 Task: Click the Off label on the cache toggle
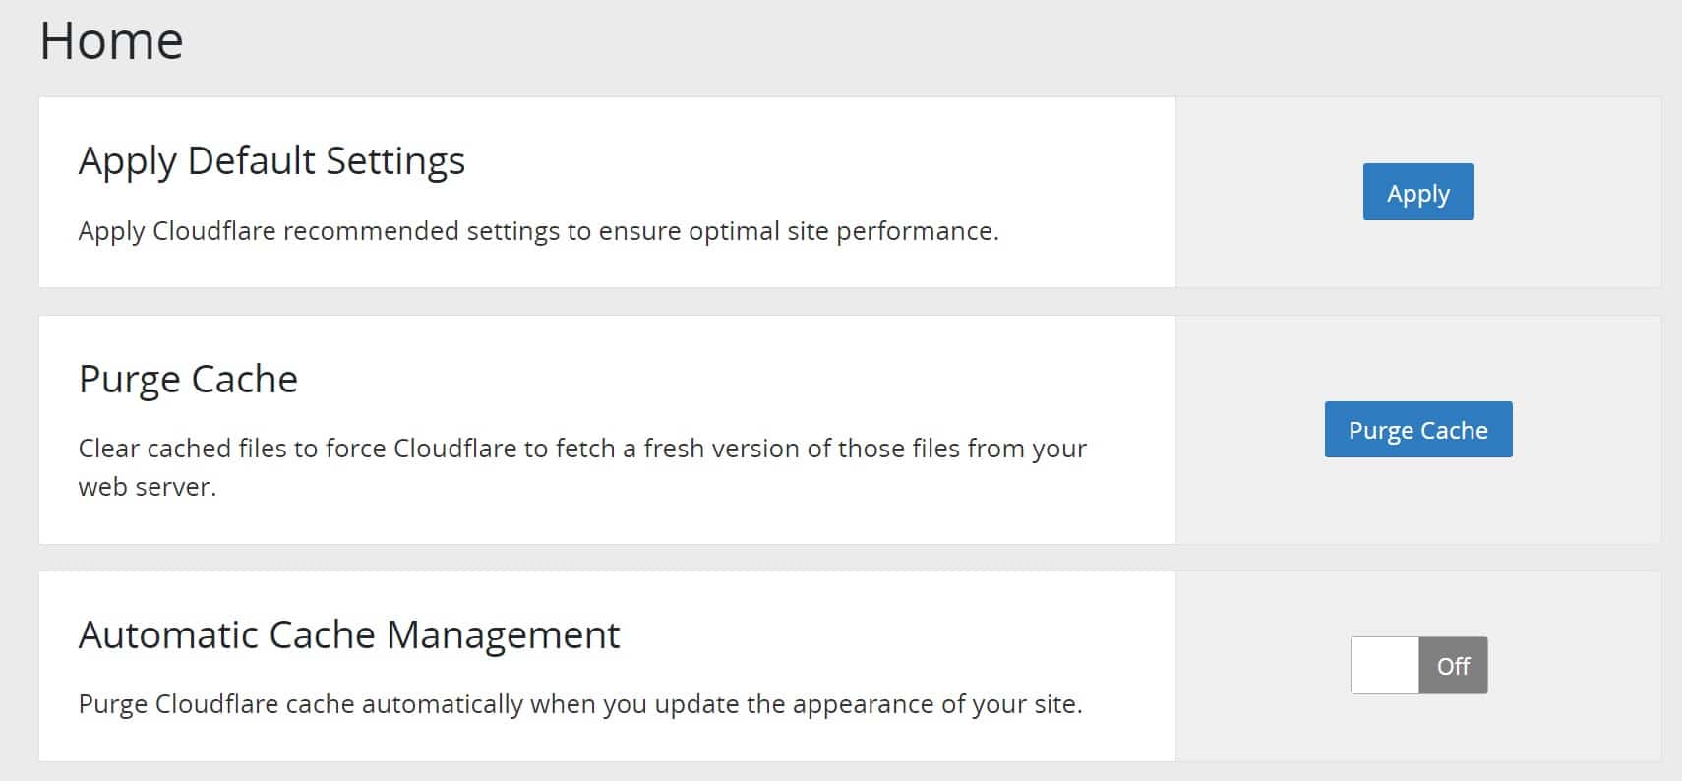(1454, 666)
